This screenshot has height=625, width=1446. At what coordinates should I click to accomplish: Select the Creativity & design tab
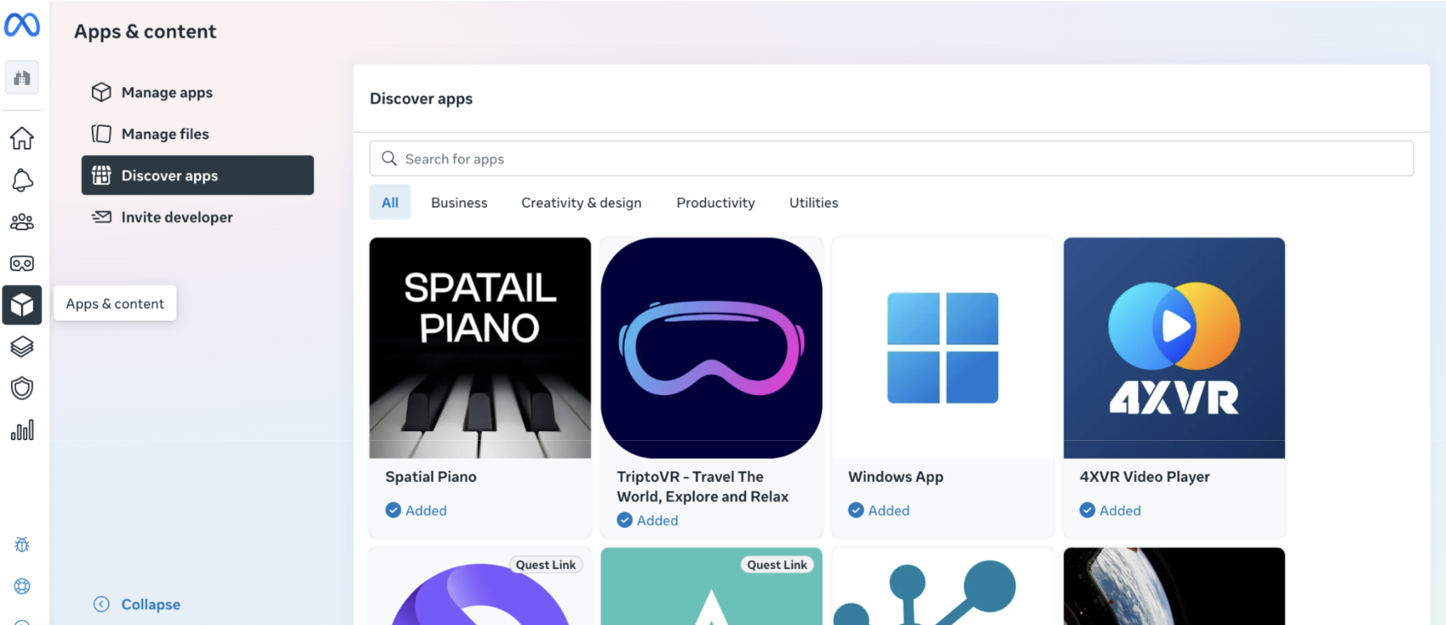581,202
